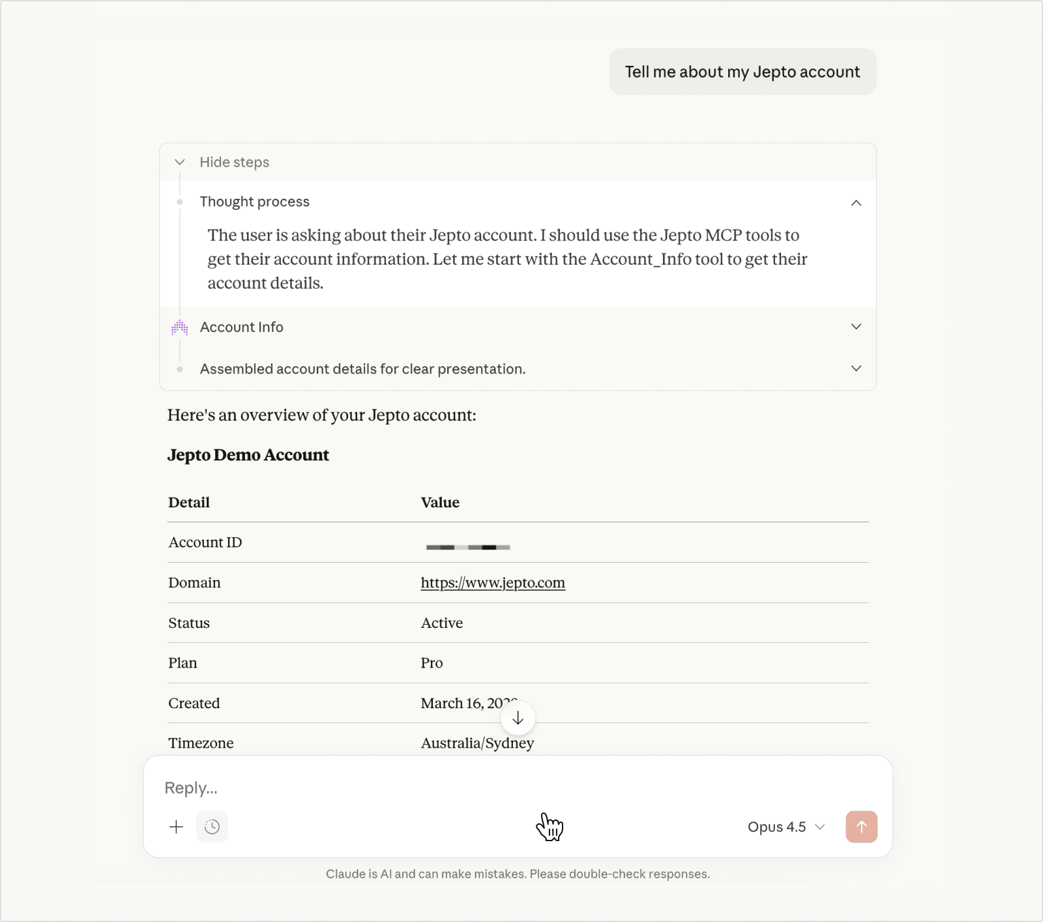Open the https://www.jepto.com link
This screenshot has height=922, width=1043.
pos(493,582)
